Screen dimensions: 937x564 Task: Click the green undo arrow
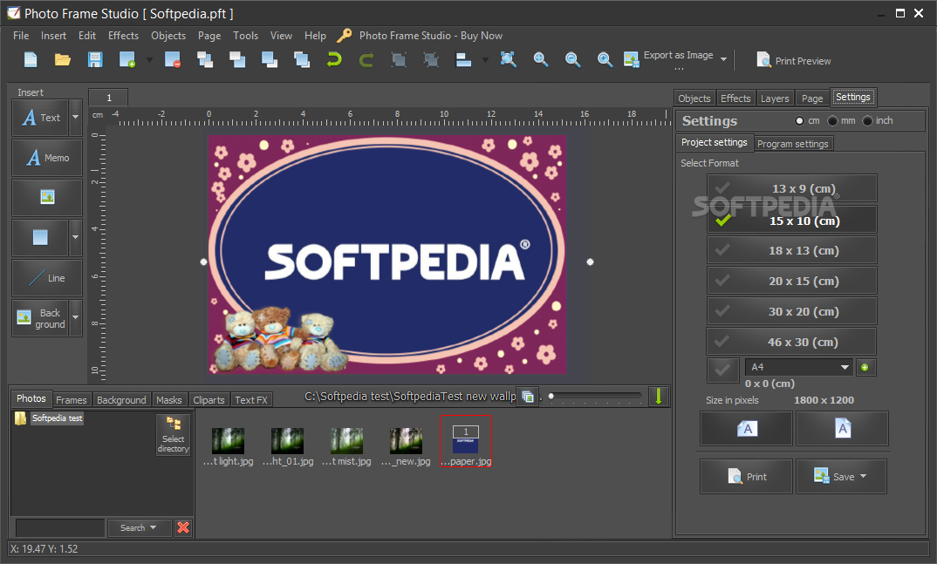click(334, 59)
